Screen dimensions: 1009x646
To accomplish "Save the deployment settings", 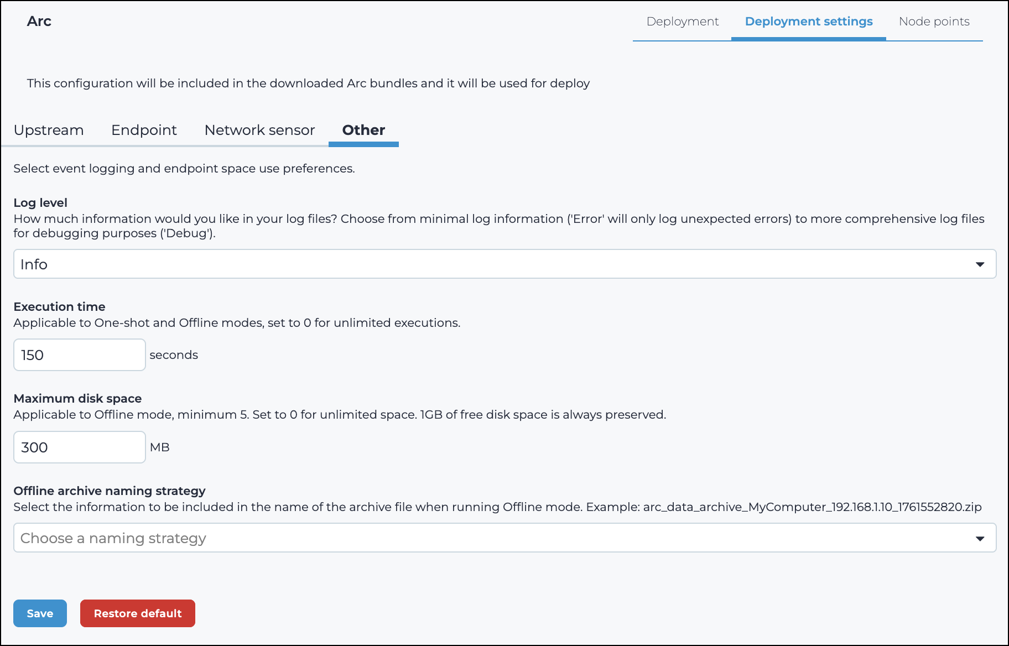I will 40,613.
